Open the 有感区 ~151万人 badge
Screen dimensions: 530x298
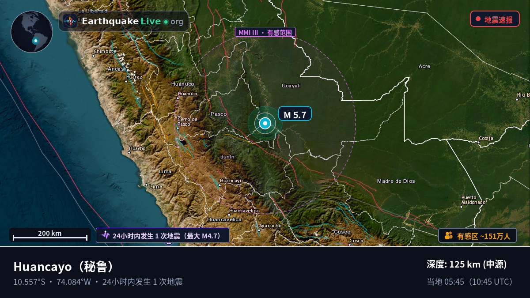477,236
